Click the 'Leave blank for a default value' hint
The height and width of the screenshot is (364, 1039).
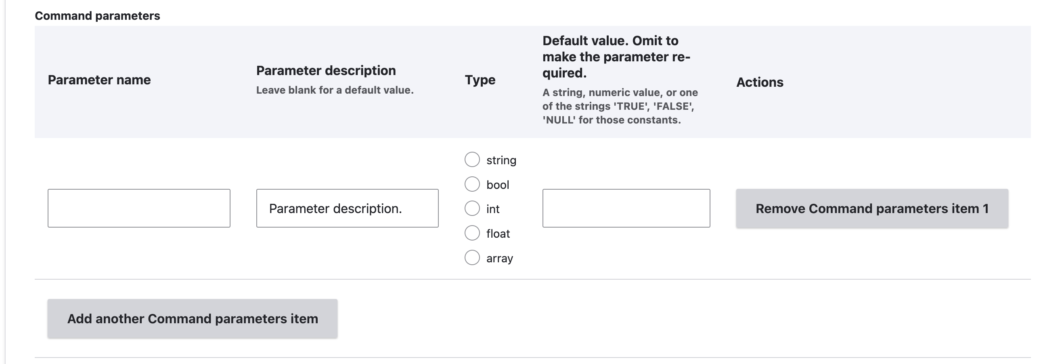coord(335,90)
